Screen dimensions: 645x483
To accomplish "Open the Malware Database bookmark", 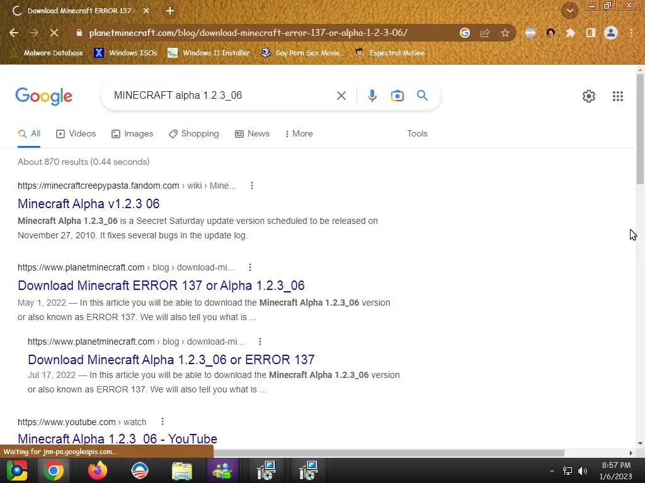I will (49, 53).
